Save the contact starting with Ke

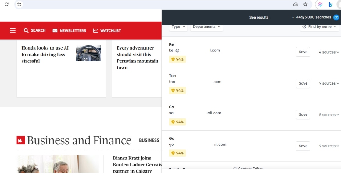point(303,52)
